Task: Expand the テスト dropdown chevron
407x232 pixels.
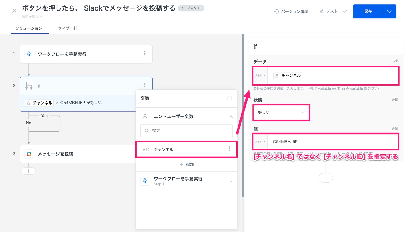Action: point(345,11)
